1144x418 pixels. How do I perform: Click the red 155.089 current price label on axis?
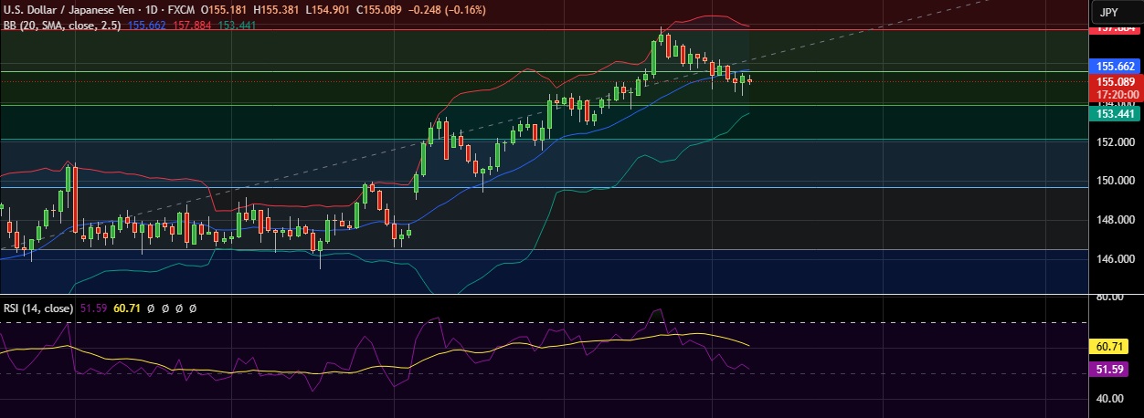[x=1116, y=82]
